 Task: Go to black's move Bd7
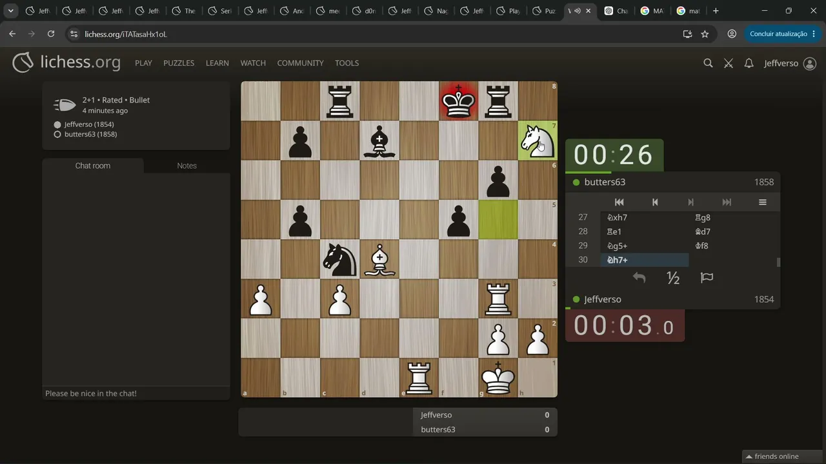(x=732, y=232)
